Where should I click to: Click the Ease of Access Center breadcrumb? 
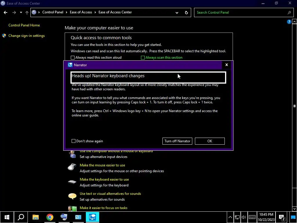pyautogui.click(x=115, y=12)
